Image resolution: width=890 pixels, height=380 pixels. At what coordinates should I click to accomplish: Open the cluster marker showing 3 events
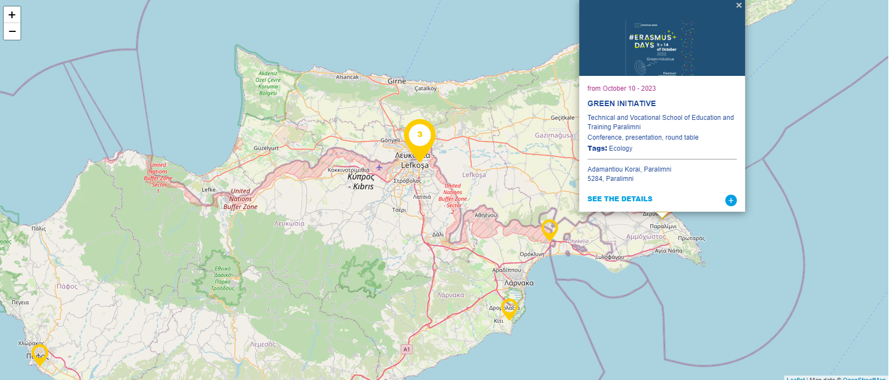click(x=419, y=140)
